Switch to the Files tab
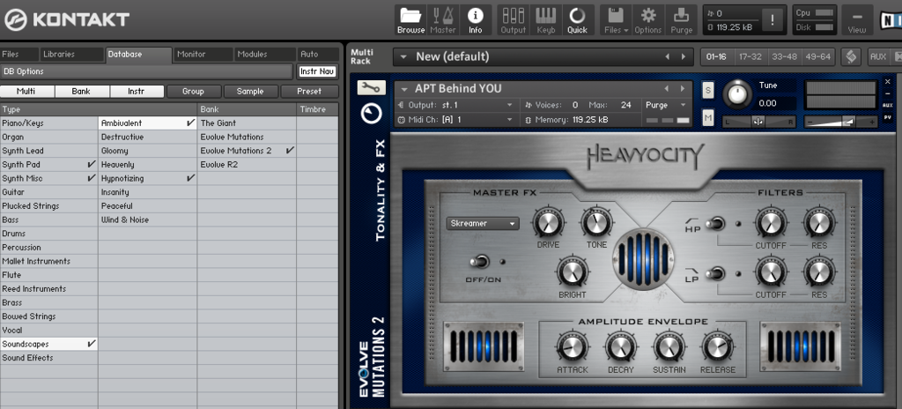The height and width of the screenshot is (409, 902). pos(19,54)
